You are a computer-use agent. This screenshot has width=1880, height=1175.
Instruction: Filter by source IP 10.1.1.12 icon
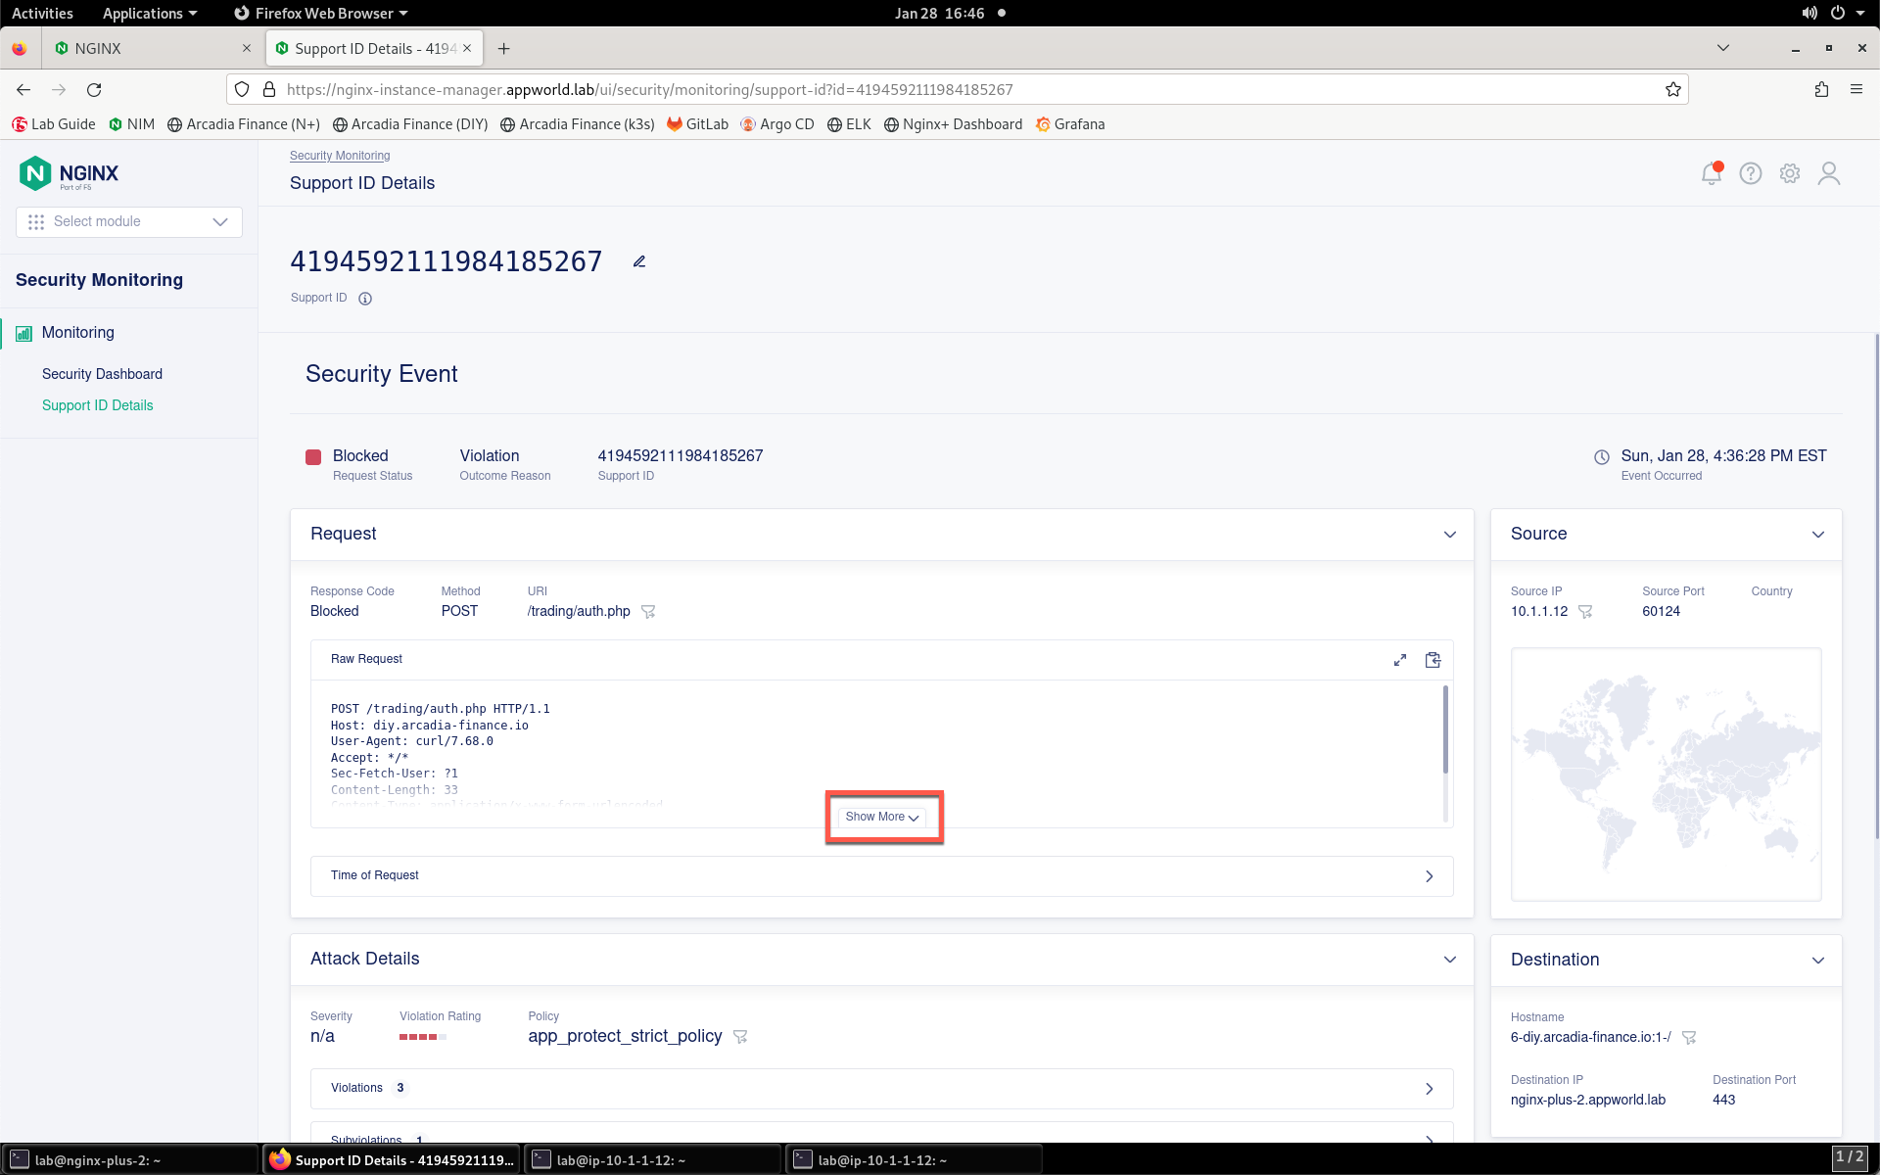tap(1585, 611)
